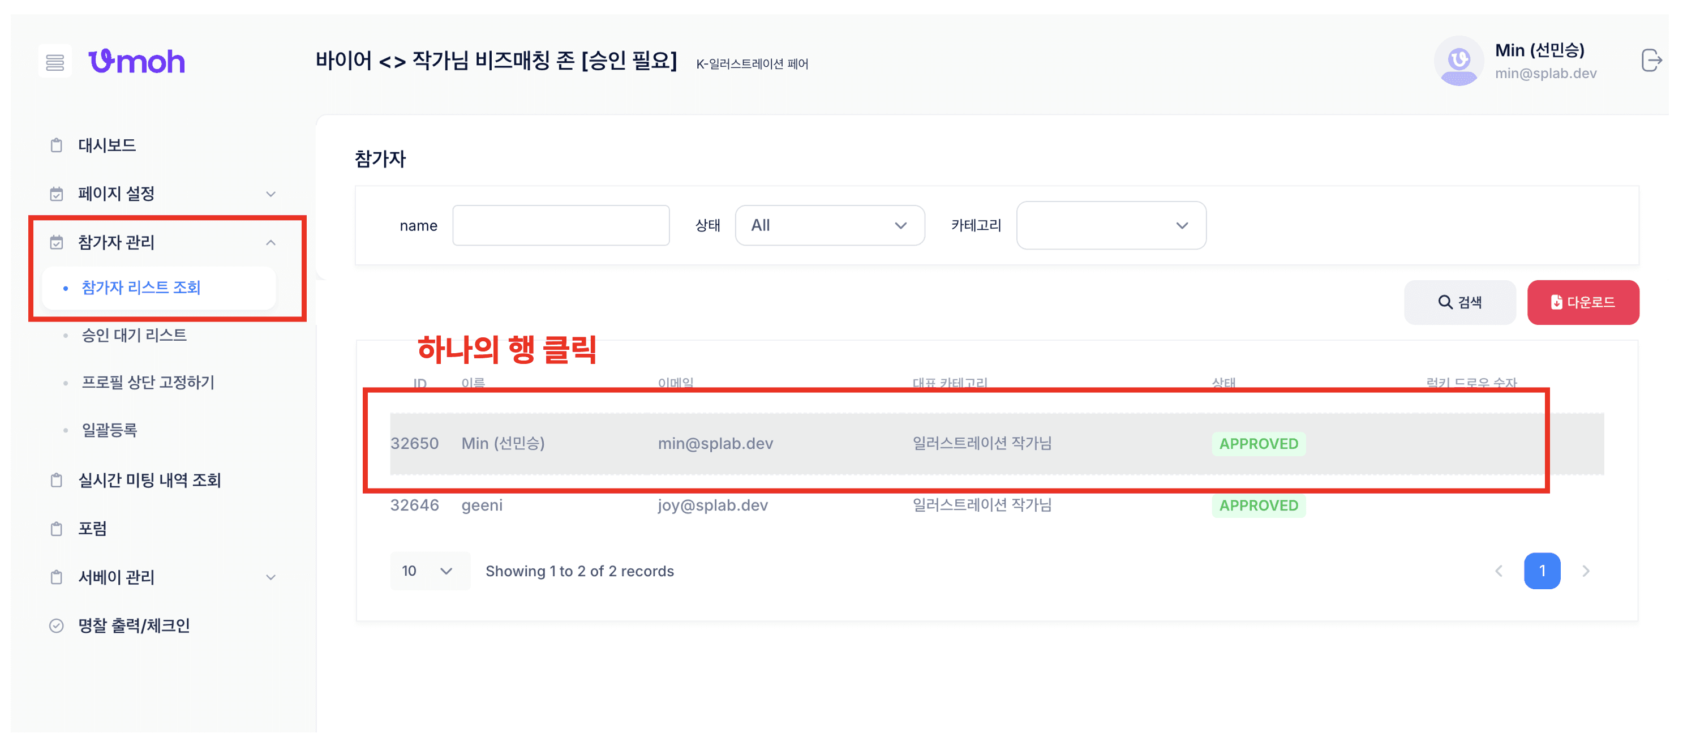Collapse the 참가자 관리 section chevron
This screenshot has height=746, width=1683.
[271, 242]
